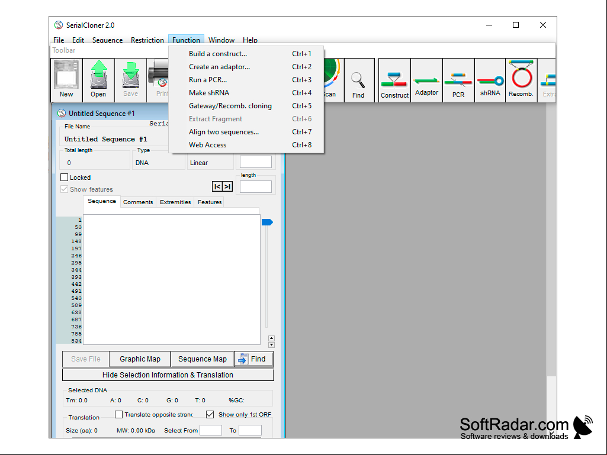The image size is (607, 455).
Task: Open the Adaptor tool in toolbar
Action: click(x=426, y=80)
